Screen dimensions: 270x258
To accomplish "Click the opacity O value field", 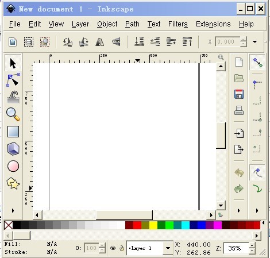I will tap(91, 248).
